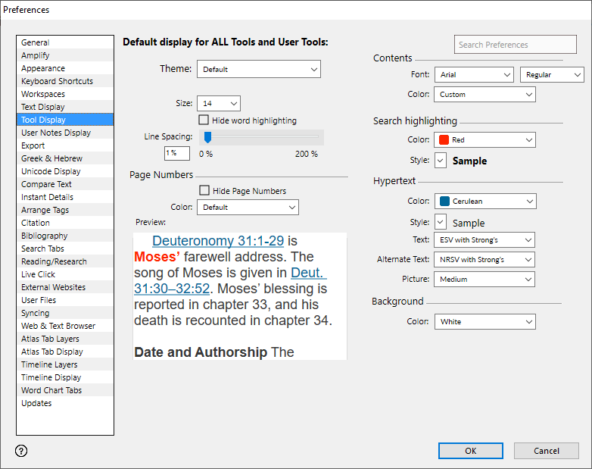
Task: Expand the text Size dropdown
Action: [x=219, y=103]
